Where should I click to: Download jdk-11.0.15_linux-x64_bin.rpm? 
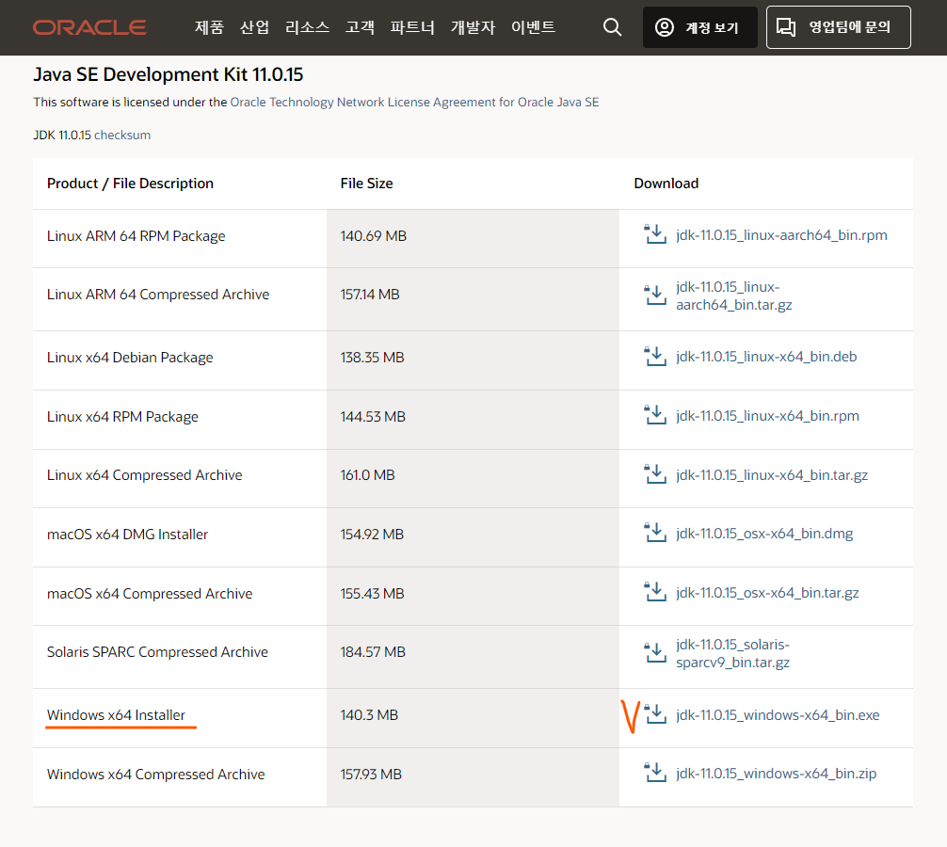767,415
